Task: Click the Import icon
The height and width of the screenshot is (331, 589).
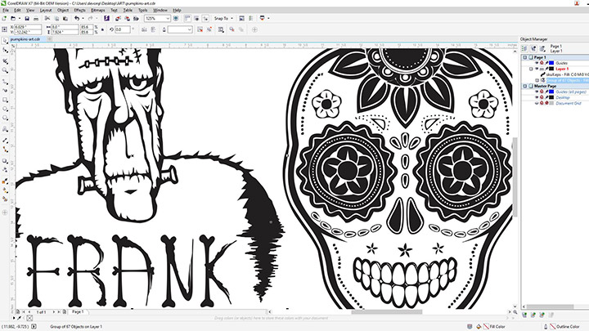Action: point(118,18)
